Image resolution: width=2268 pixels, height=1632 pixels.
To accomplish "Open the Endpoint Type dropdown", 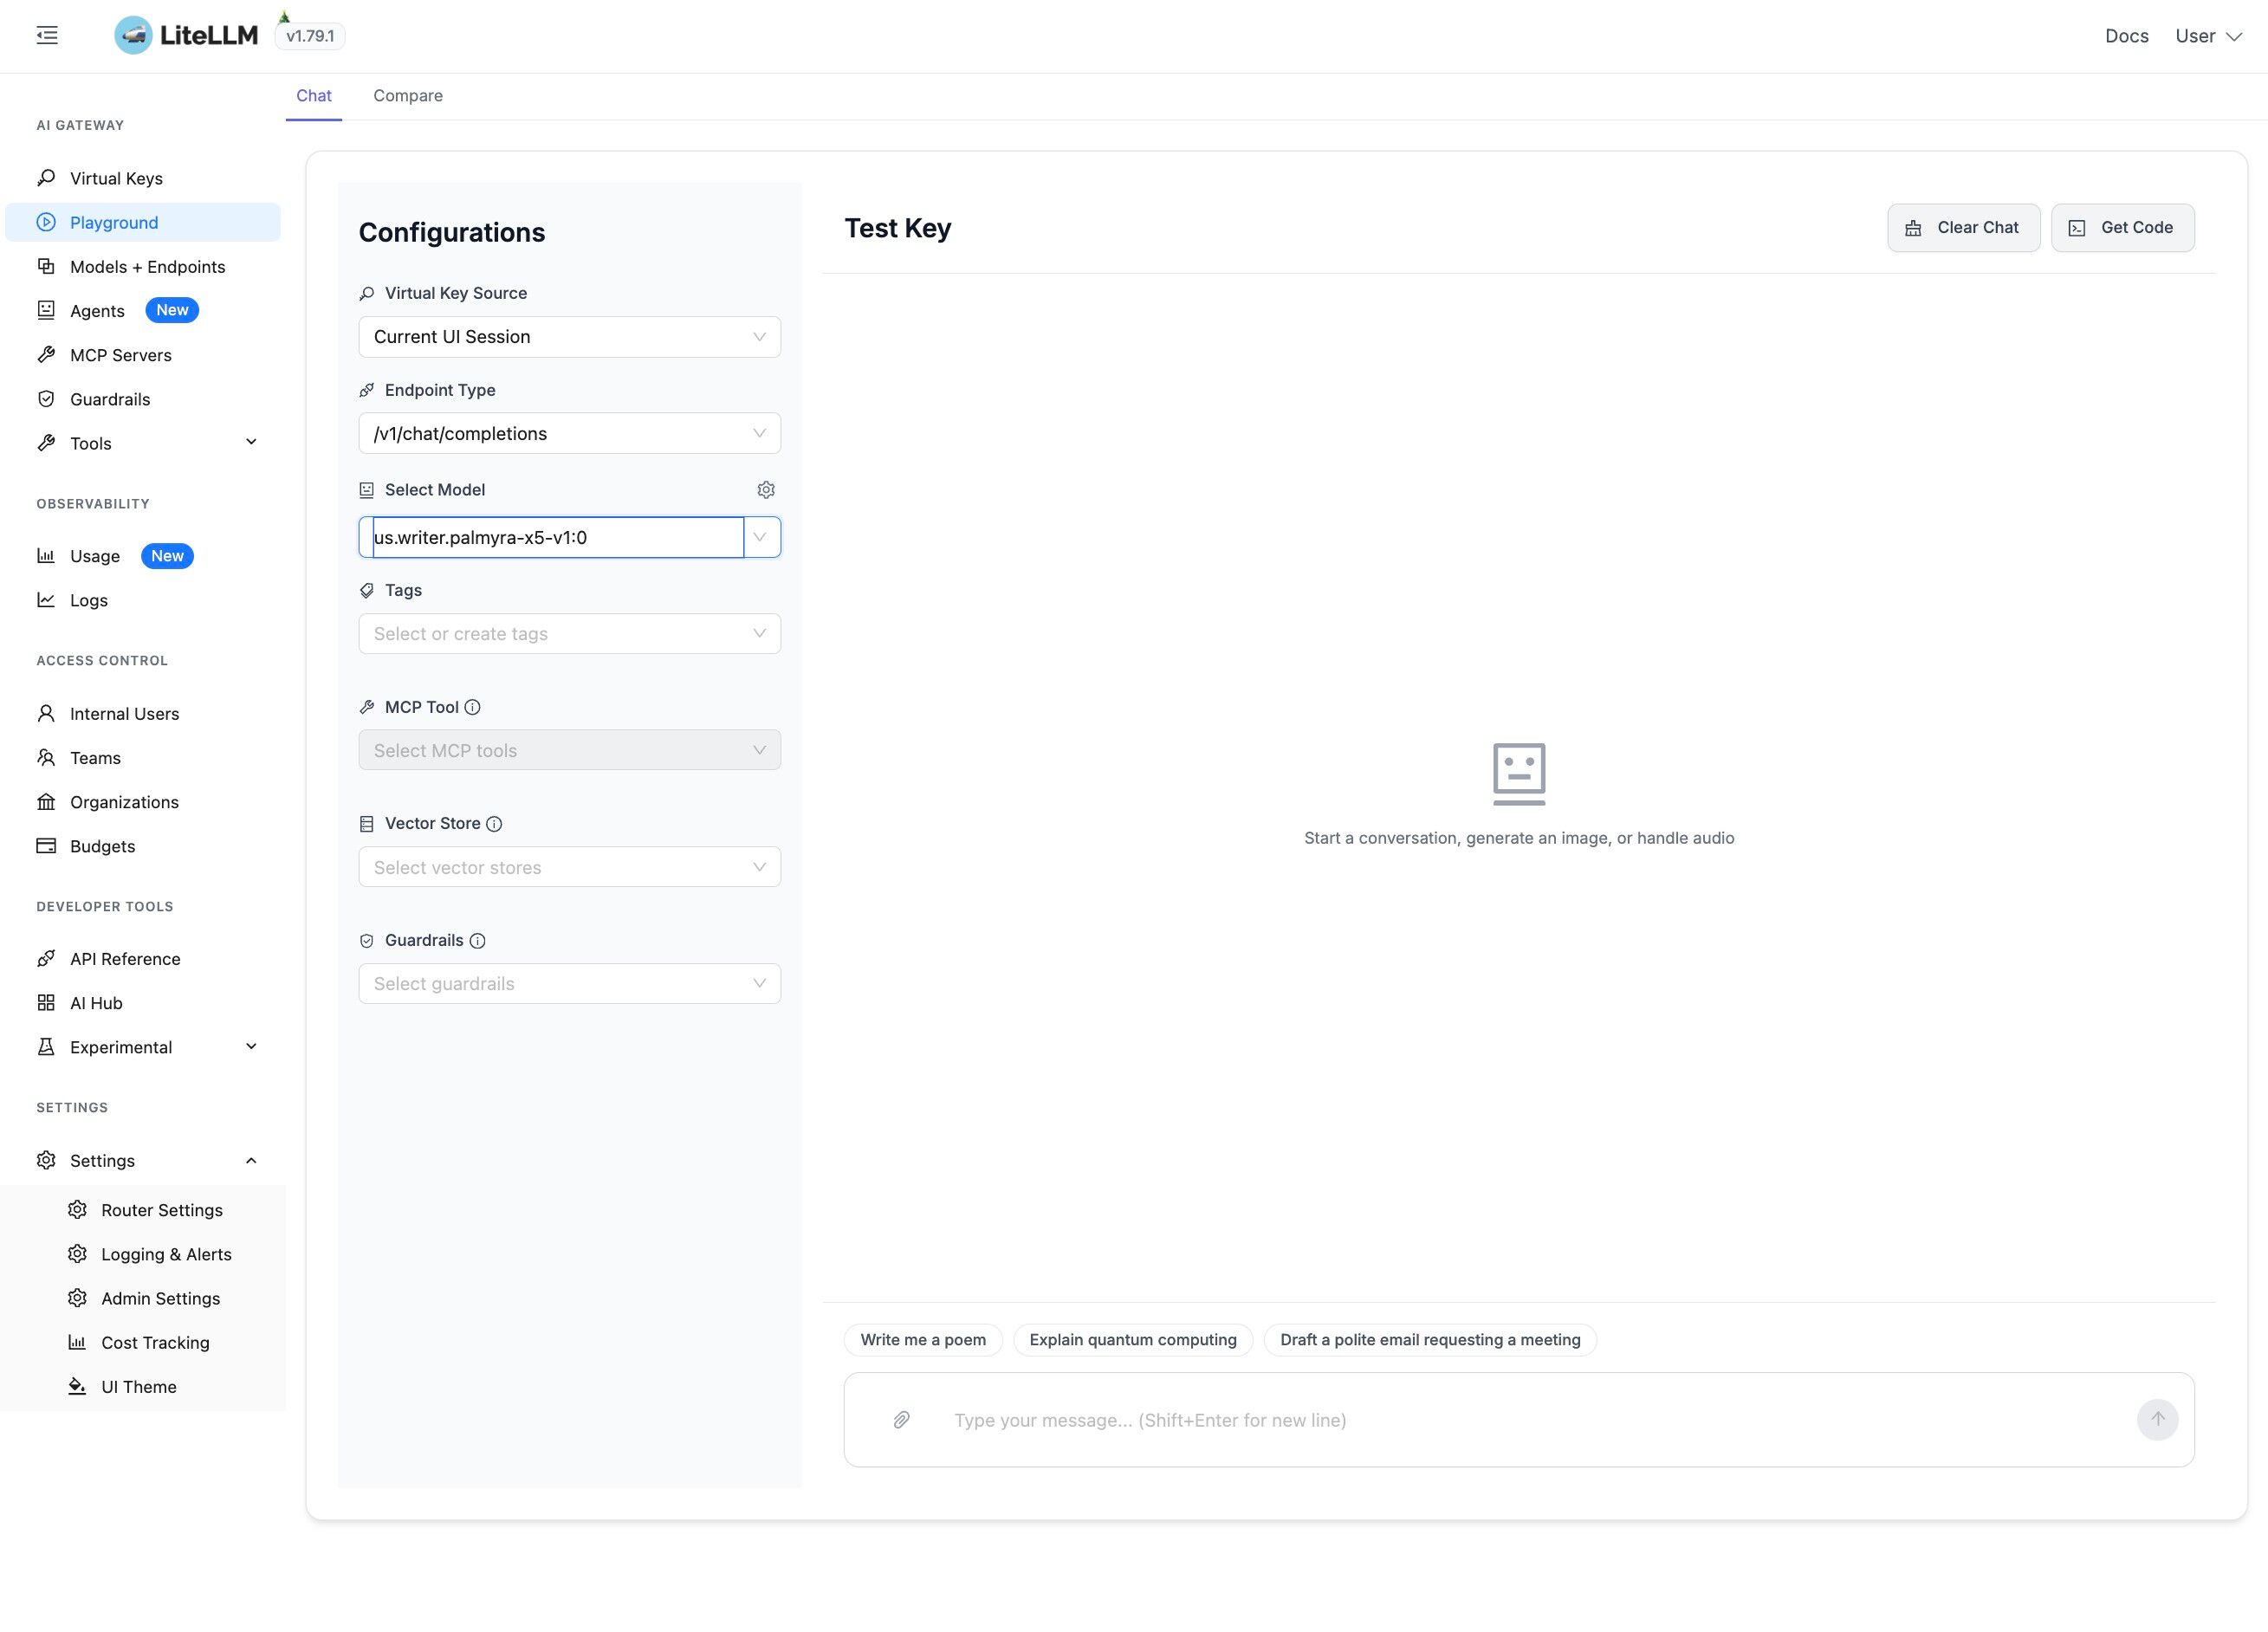I will [x=569, y=434].
